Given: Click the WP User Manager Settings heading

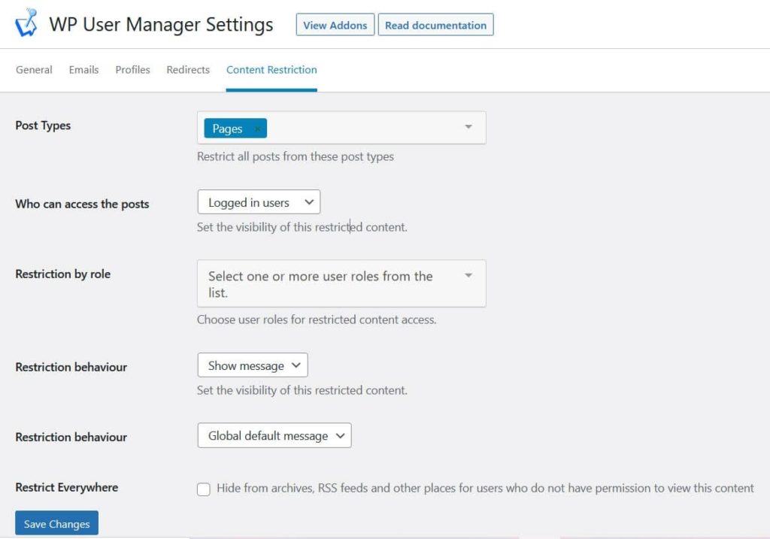Looking at the screenshot, I should click(x=161, y=25).
